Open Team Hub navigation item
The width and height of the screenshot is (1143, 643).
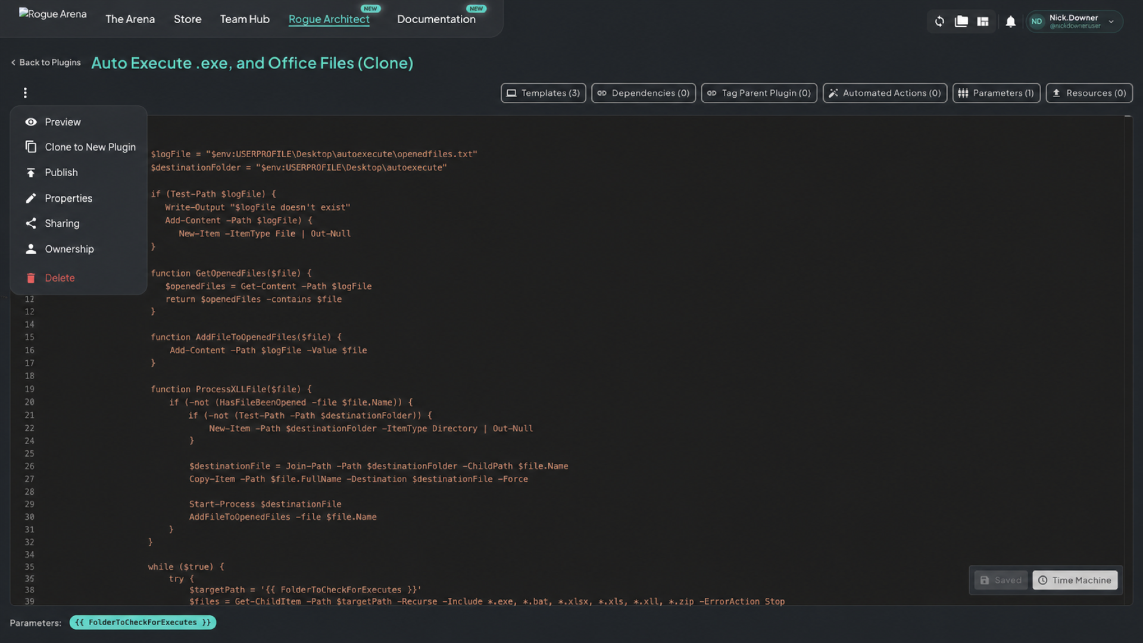point(245,19)
